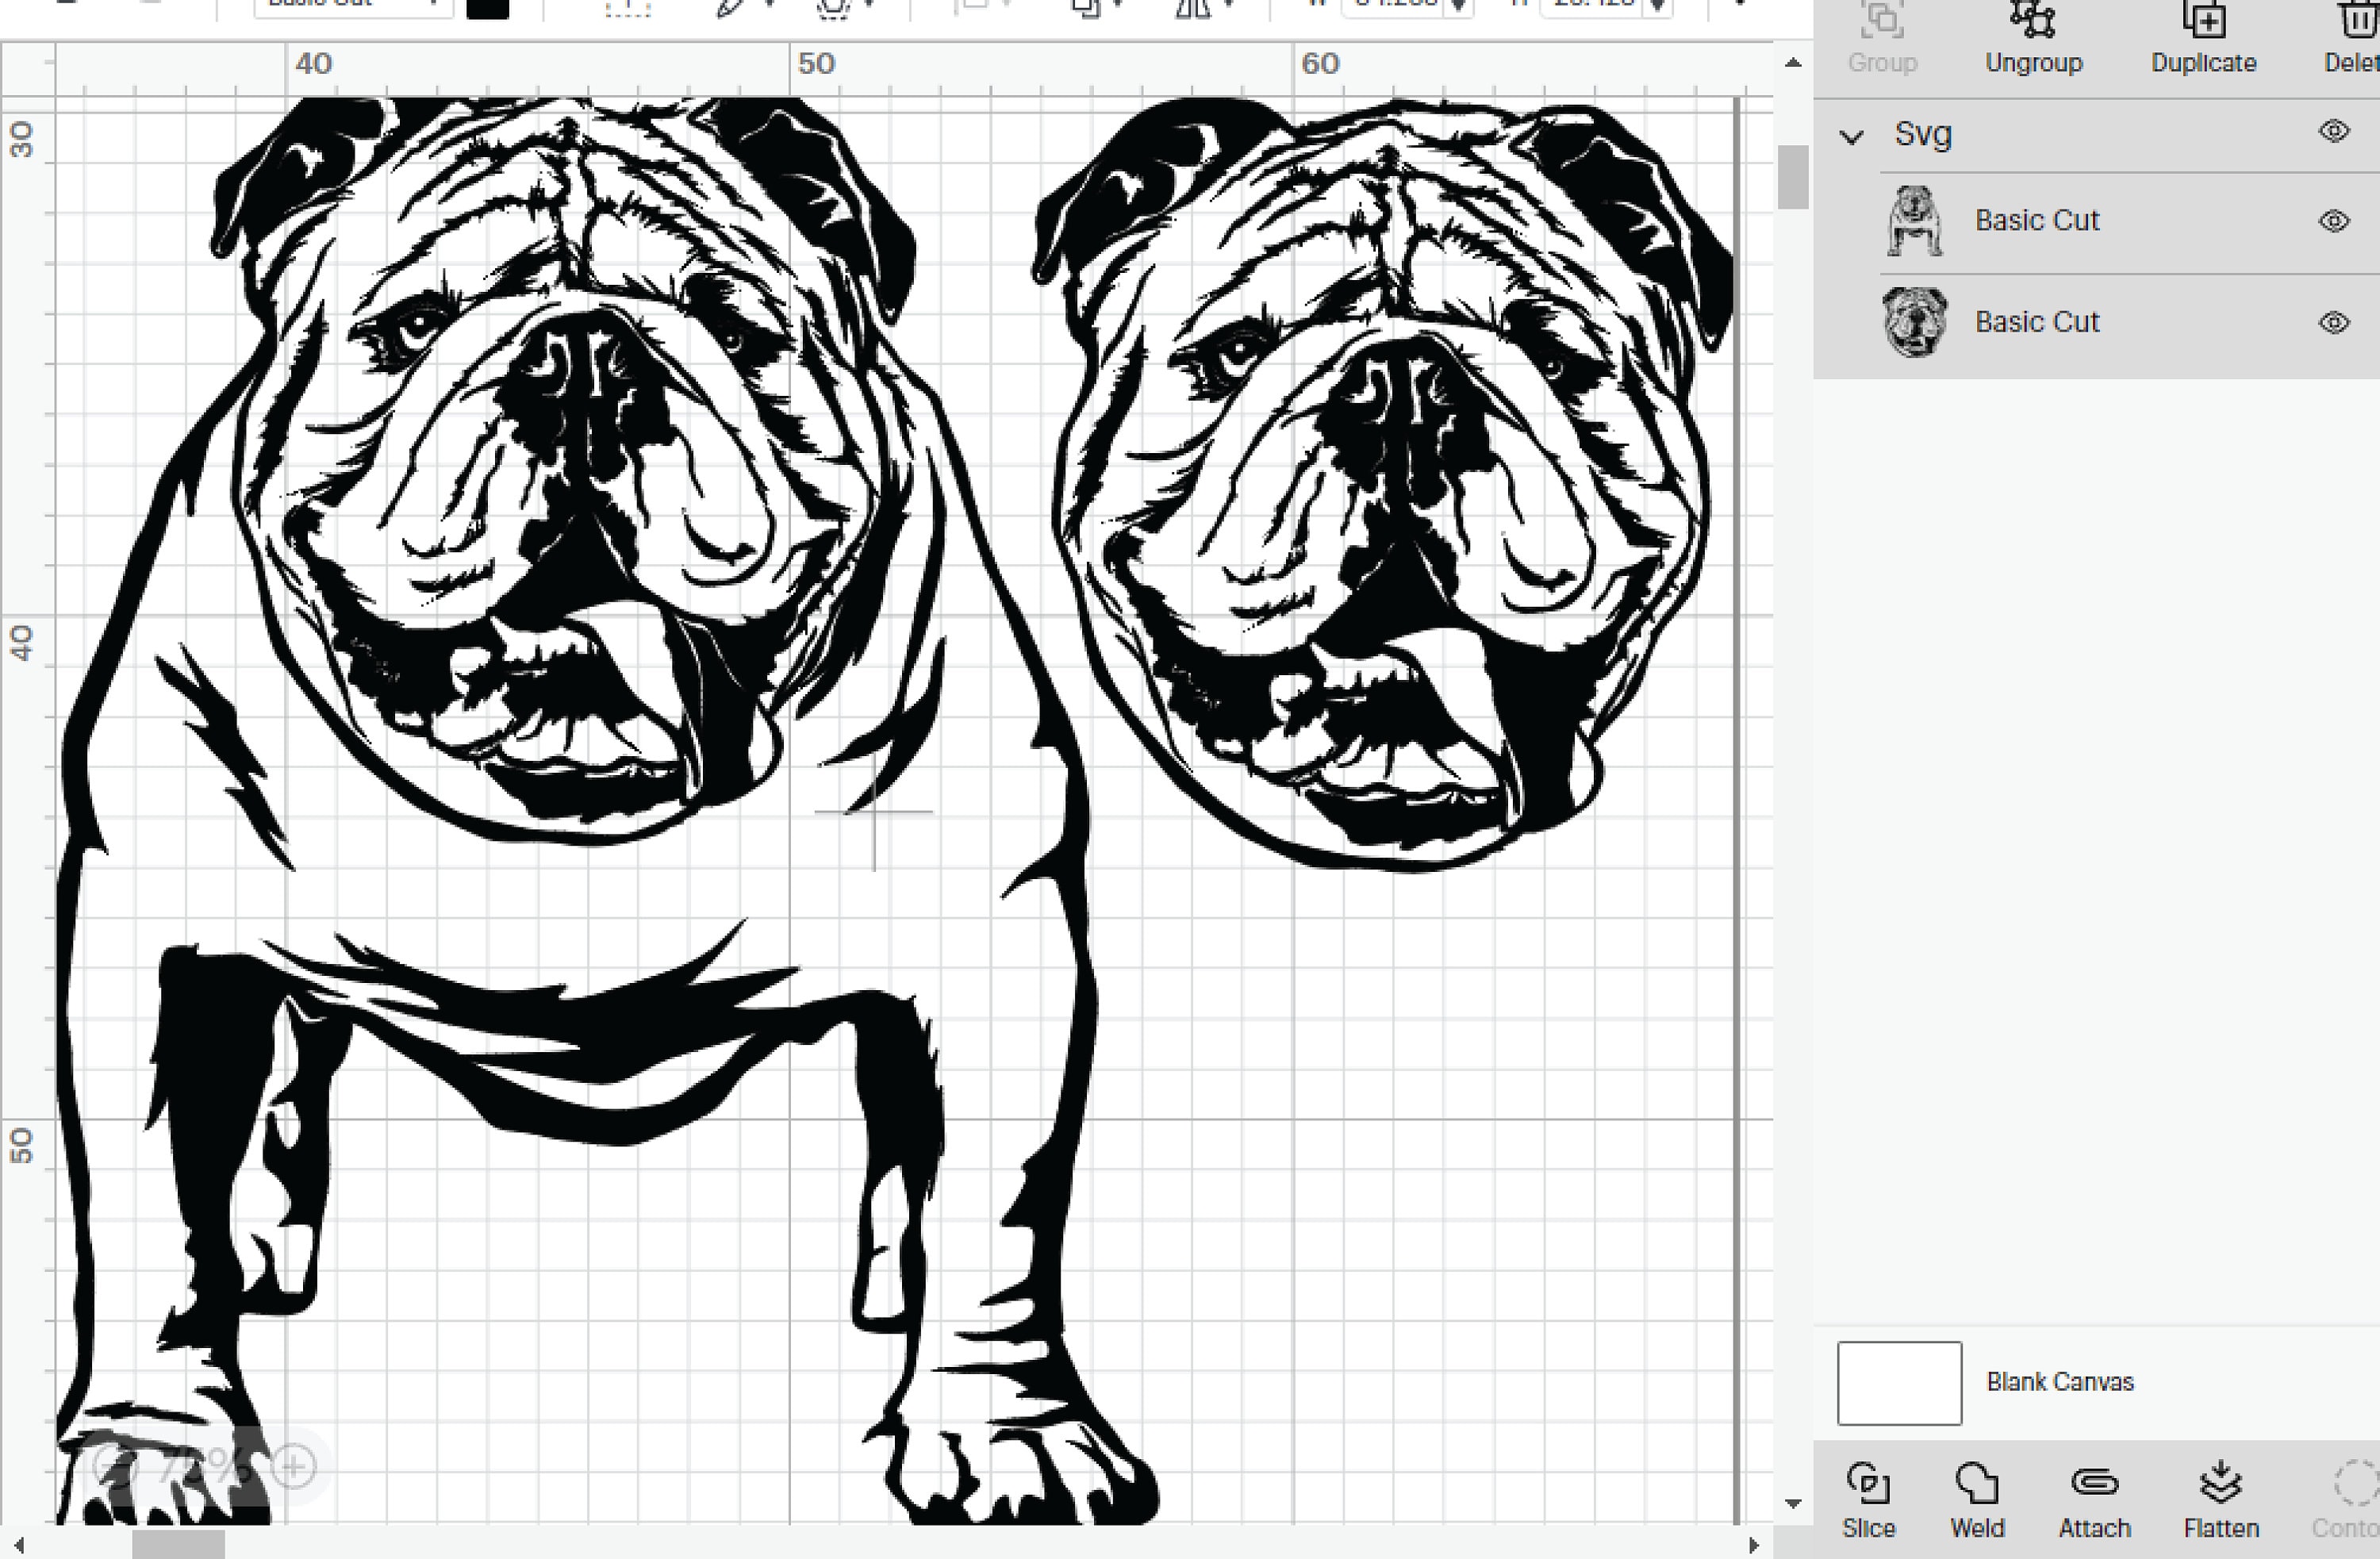2380x1559 pixels.
Task: Click the horizontal scrollbar thumb
Action: pos(178,1545)
